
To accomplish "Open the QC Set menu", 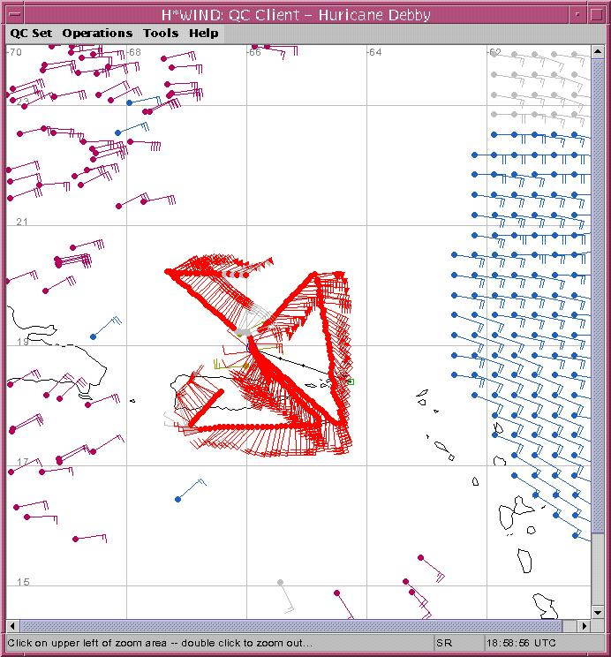I will pos(31,34).
